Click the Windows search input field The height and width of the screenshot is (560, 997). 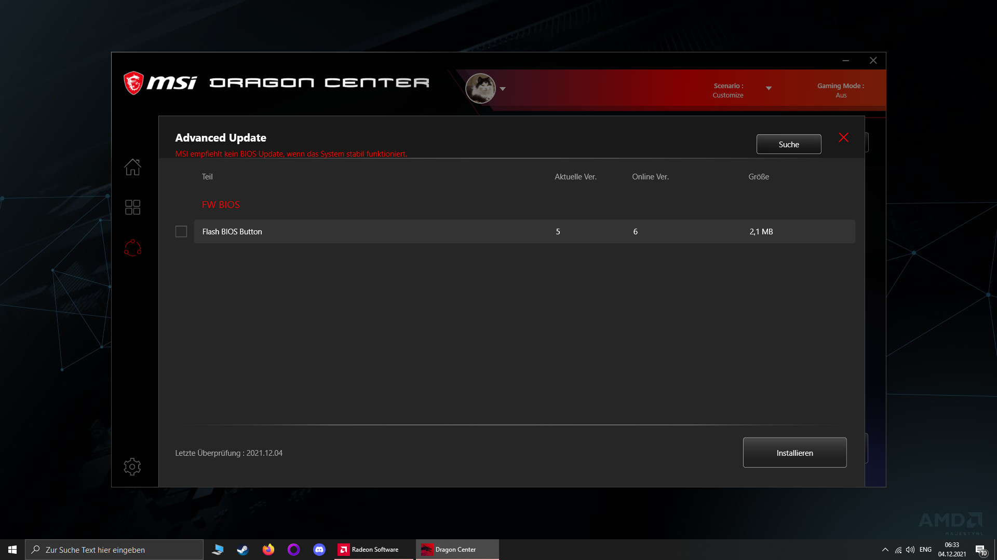114,550
